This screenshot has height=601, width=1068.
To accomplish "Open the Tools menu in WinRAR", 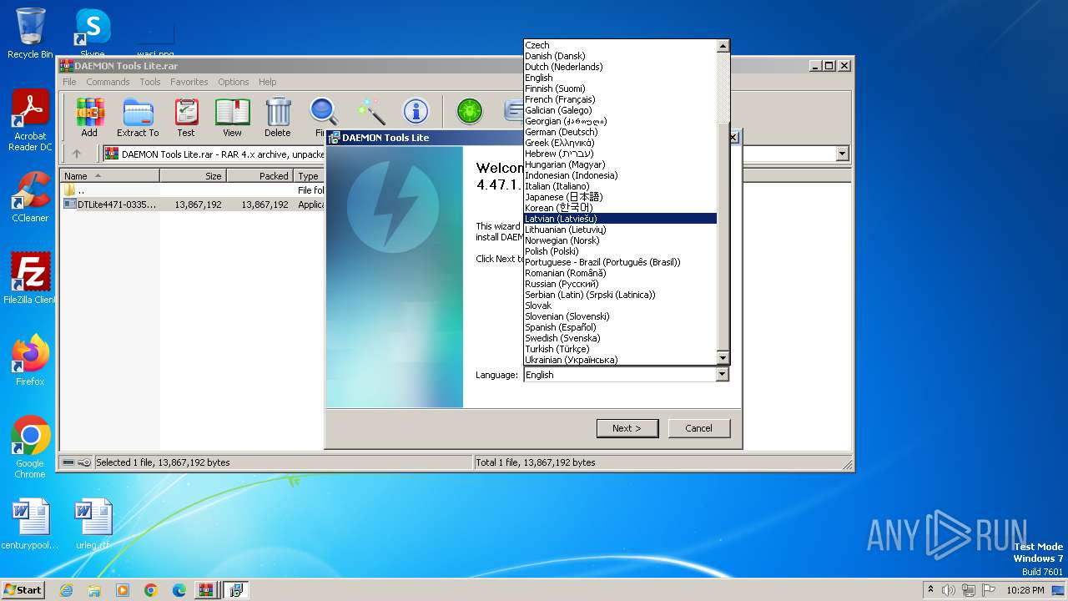I will (x=150, y=82).
